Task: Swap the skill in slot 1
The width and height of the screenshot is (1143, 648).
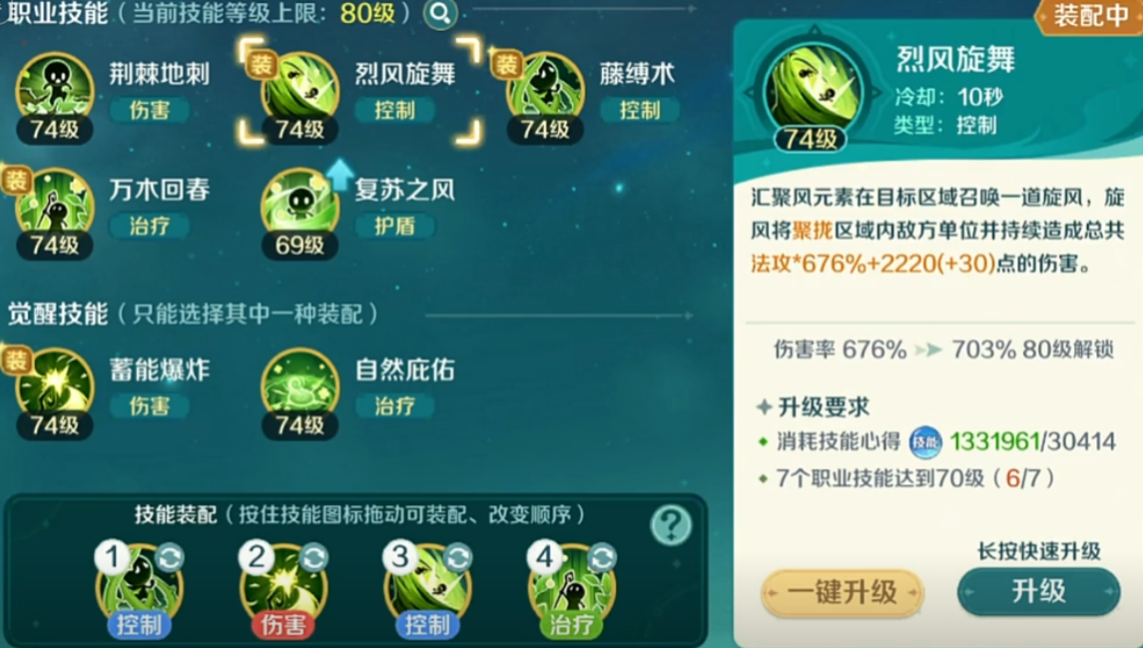Action: tap(169, 558)
